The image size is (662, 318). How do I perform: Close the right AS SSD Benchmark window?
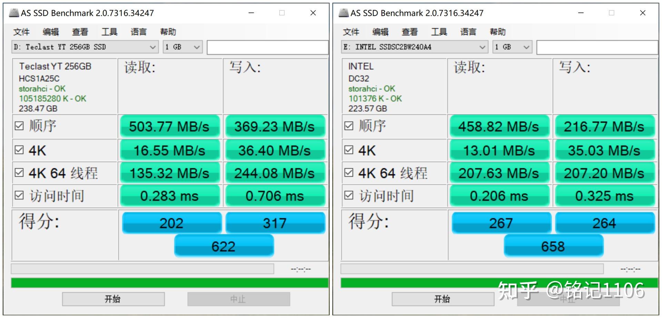pos(643,13)
